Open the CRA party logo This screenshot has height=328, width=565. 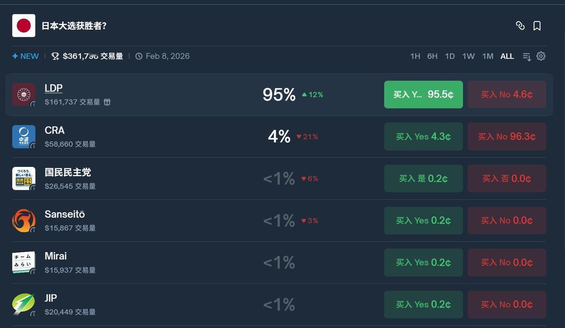point(24,136)
